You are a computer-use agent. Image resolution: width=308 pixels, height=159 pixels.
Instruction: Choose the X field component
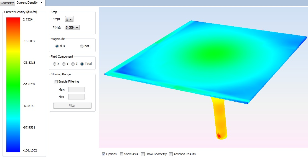55,64
